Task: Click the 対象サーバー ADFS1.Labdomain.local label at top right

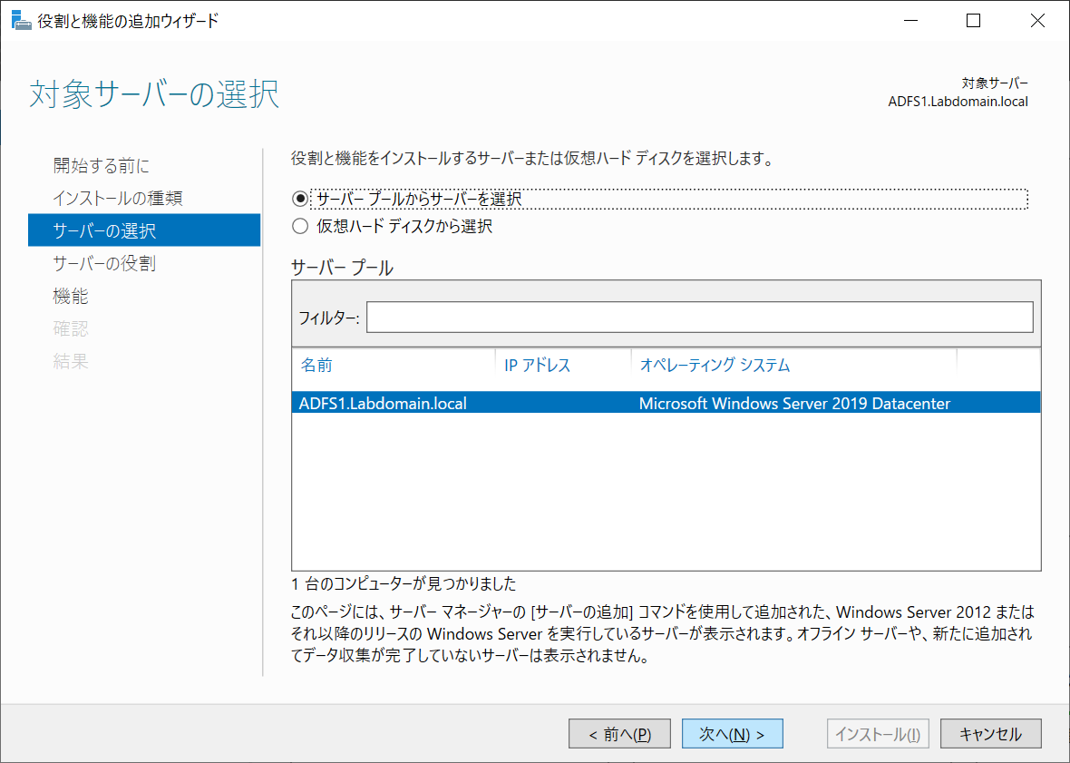Action: (x=958, y=93)
